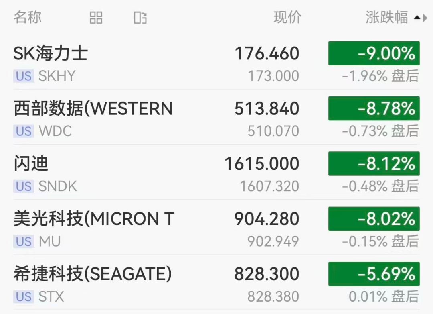Image resolution: width=433 pixels, height=314 pixels.
Task: Open 希捷科技 Seagate stock row
Action: [216, 282]
